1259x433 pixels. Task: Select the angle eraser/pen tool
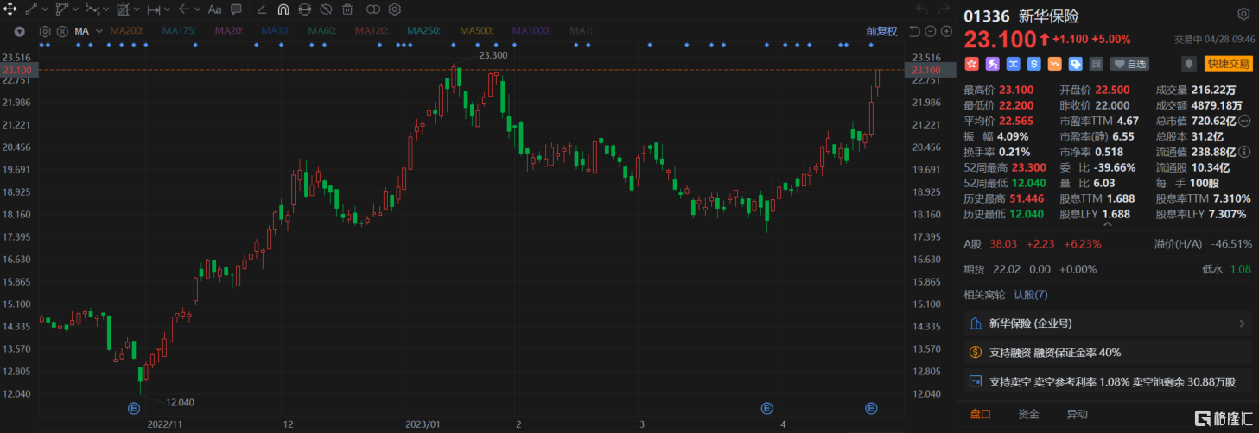262,9
